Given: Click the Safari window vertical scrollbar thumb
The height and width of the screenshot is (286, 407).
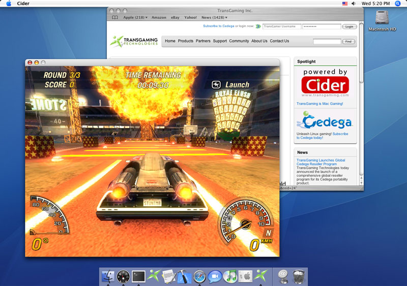Looking at the screenshot, I should tap(361, 53).
